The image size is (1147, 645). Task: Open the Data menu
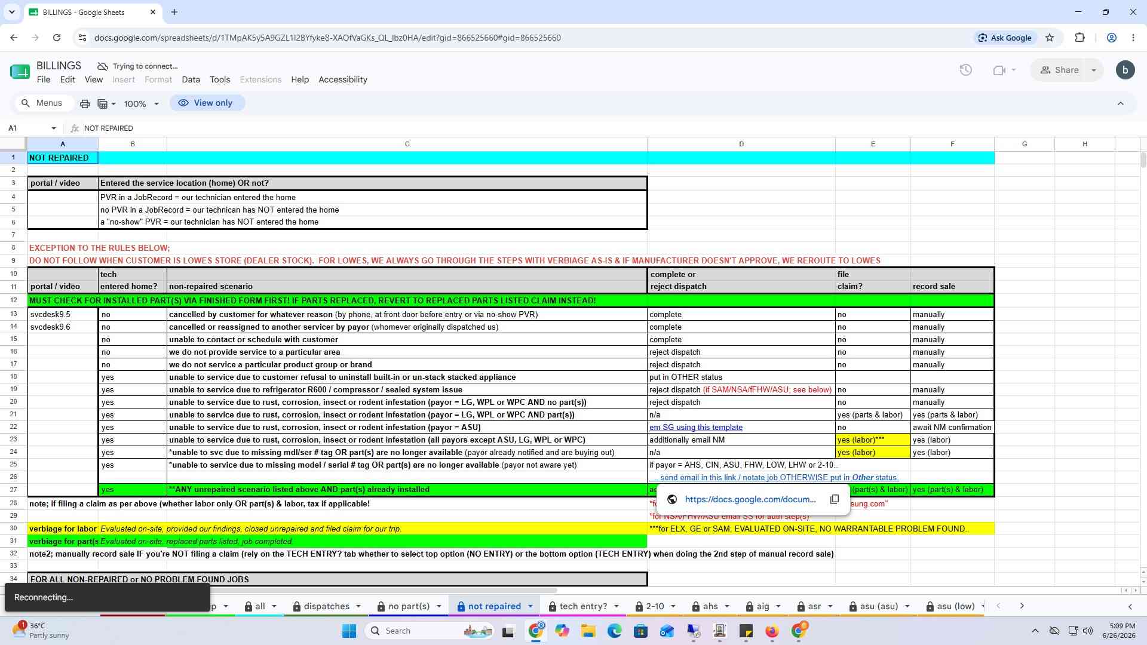[191, 79]
